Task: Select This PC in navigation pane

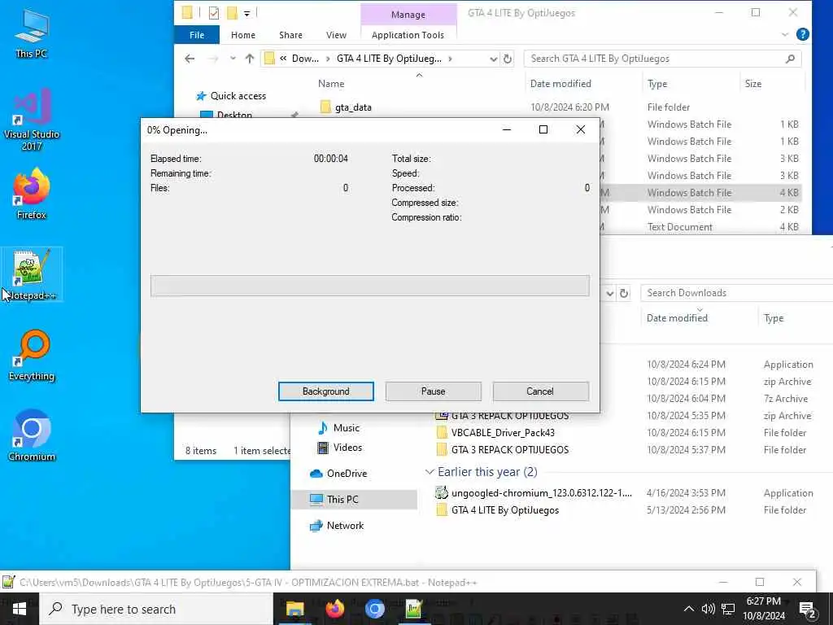Action: (354, 500)
